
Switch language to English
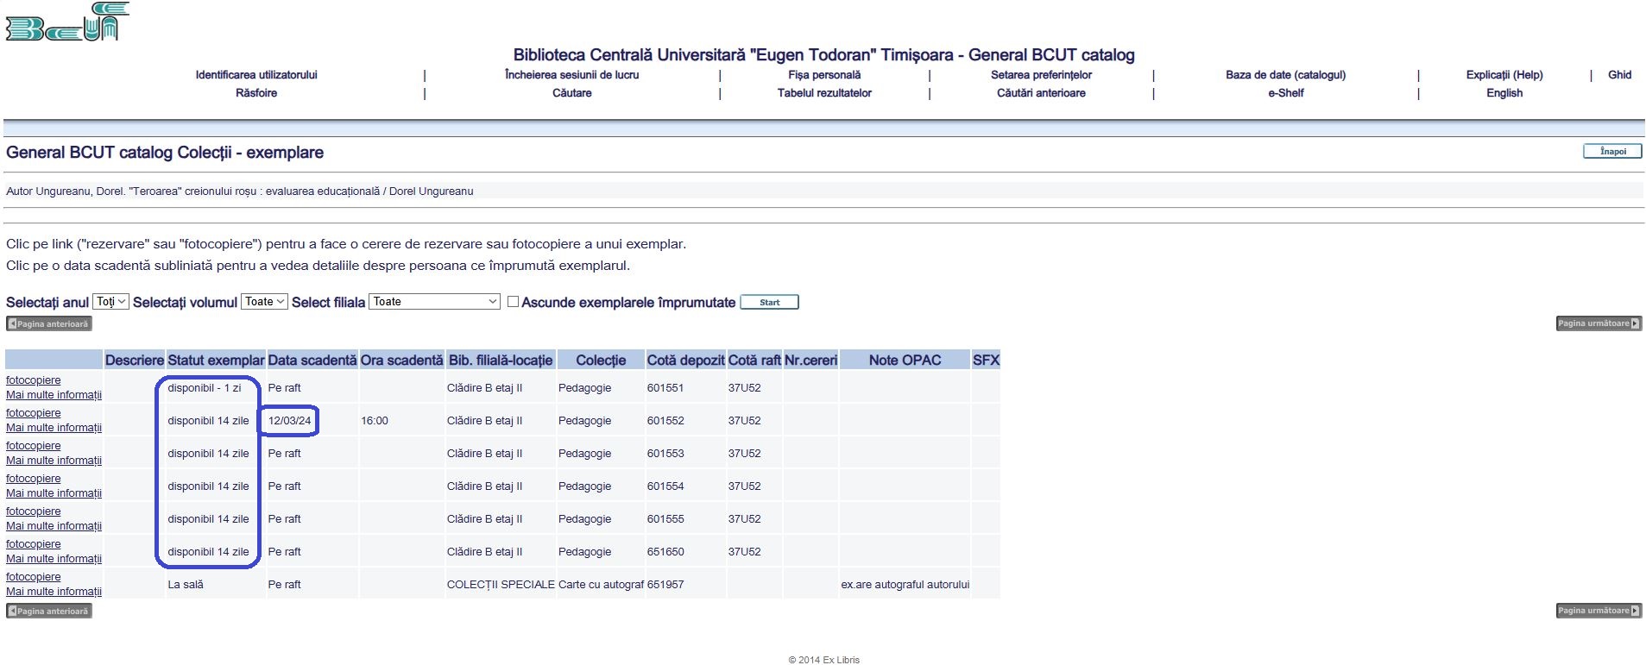(1504, 93)
